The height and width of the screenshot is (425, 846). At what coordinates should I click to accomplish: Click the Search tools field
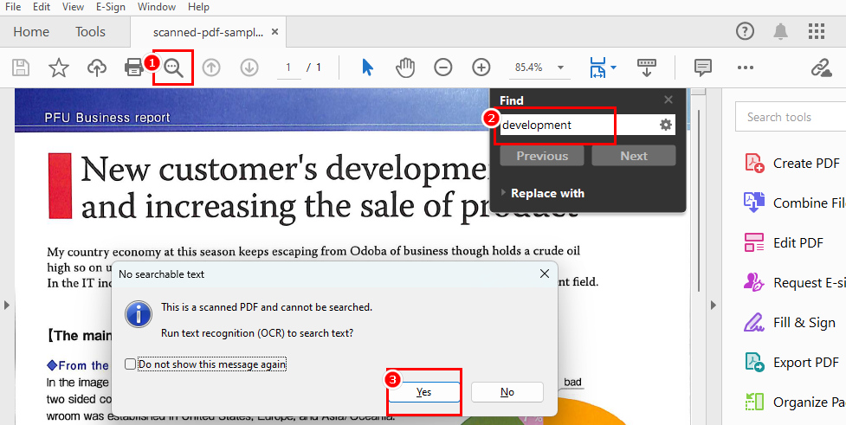(x=791, y=117)
